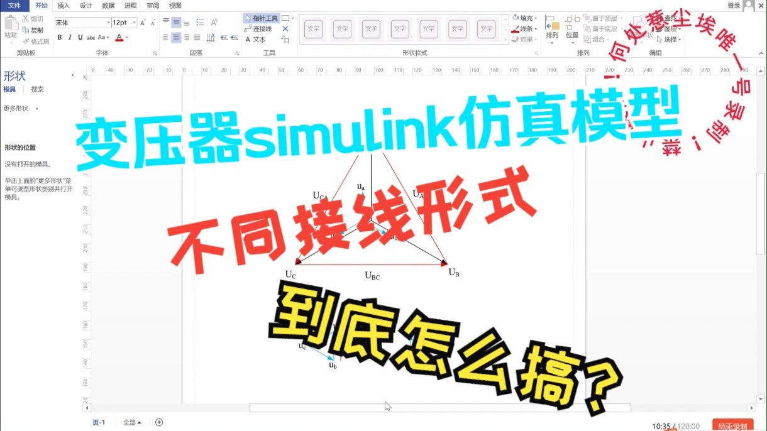
Task: Open the File (文件) menu
Action: coord(14,5)
